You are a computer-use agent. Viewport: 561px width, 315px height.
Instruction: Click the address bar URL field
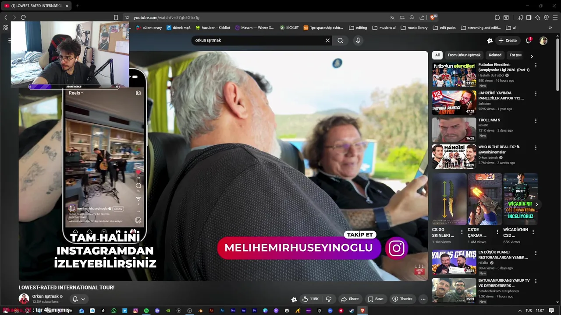point(259,17)
